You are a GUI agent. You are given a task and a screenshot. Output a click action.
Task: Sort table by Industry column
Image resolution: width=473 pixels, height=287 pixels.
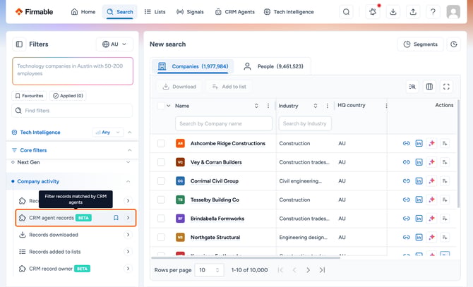coord(316,106)
